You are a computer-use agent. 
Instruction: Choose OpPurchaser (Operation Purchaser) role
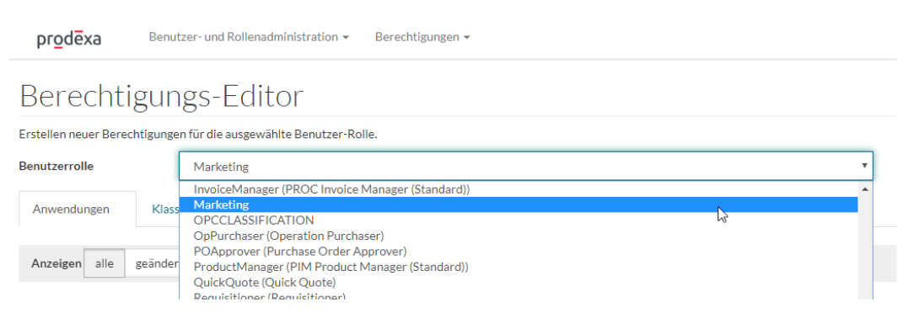[x=519, y=236]
